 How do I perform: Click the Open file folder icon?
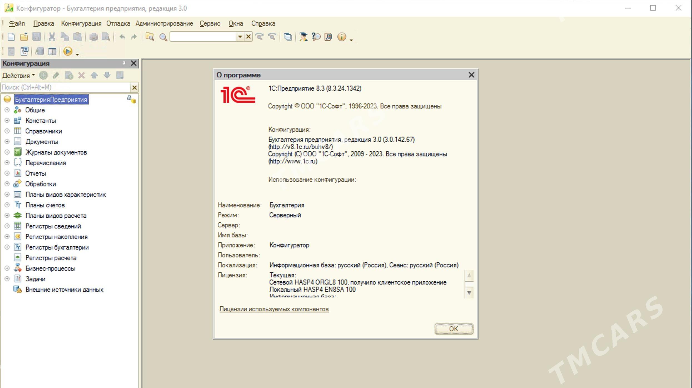coord(24,37)
